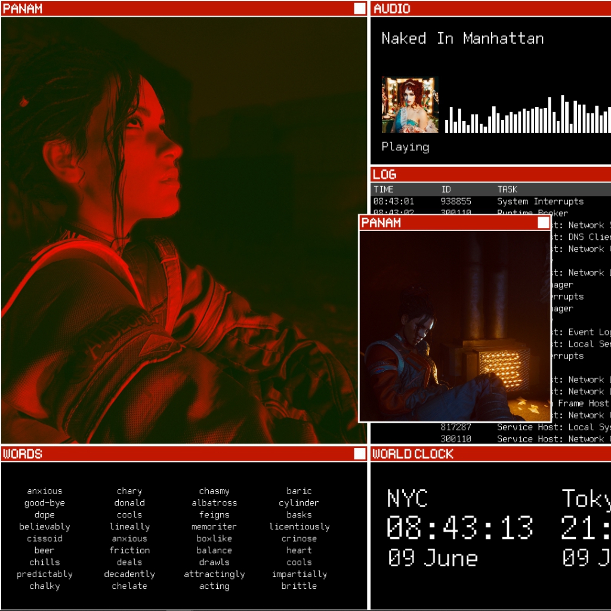Screen dimensions: 611x611
Task: Select the word "balance"
Action: tap(214, 551)
